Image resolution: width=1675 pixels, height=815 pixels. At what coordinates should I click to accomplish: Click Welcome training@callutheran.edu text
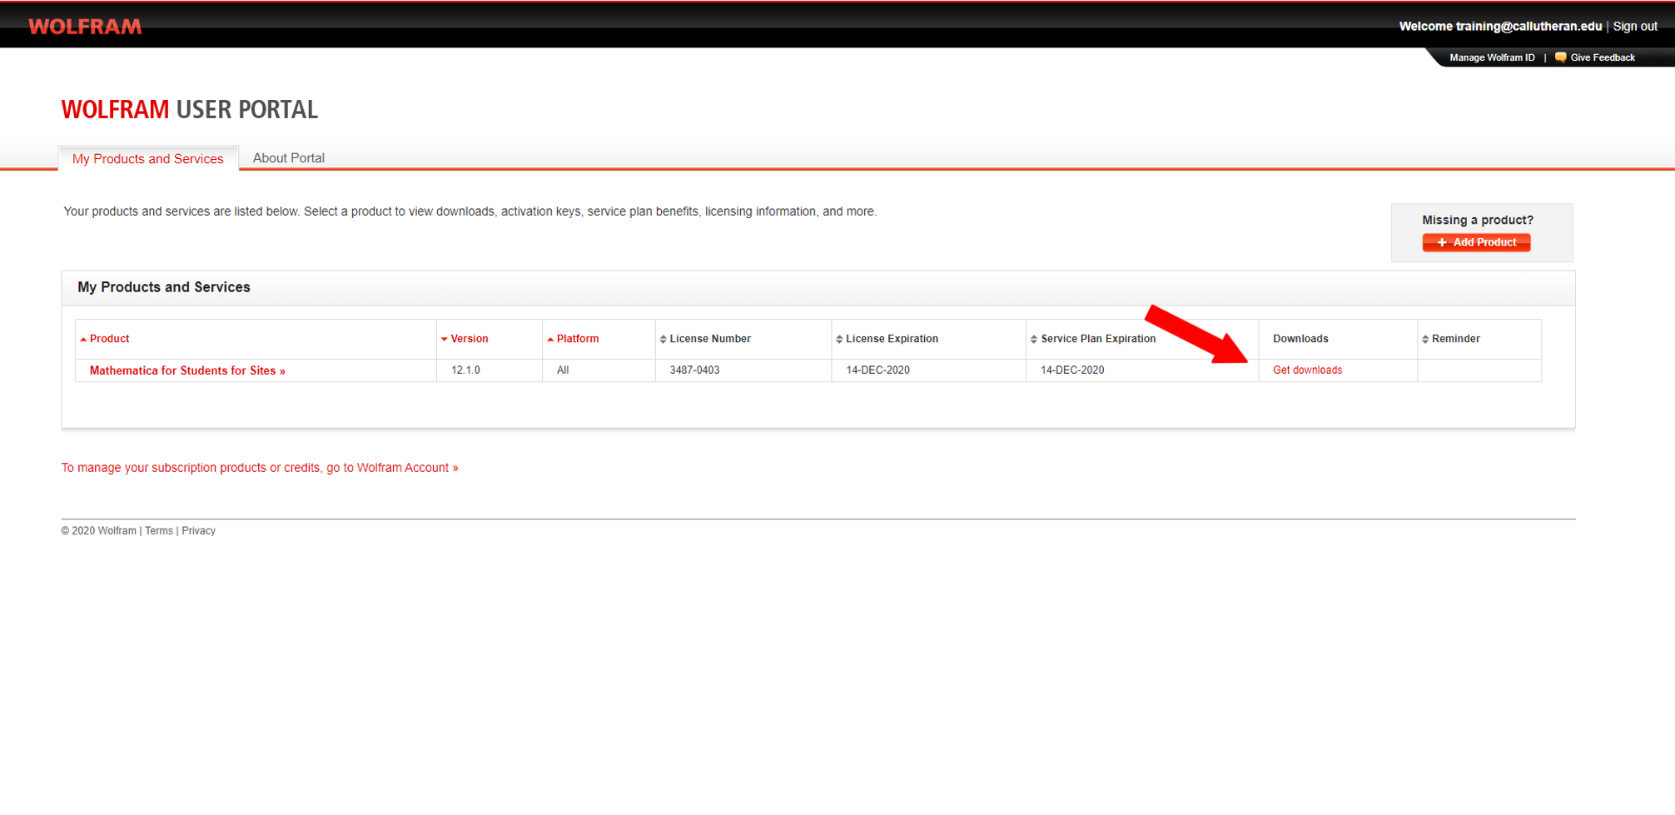[1500, 27]
